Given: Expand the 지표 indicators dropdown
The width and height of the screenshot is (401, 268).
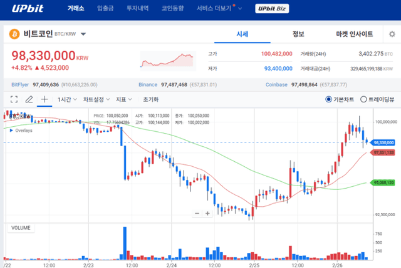Looking at the screenshot, I should (123, 99).
